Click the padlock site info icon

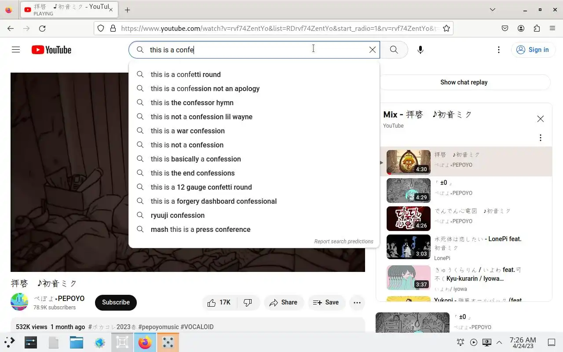tap(113, 28)
